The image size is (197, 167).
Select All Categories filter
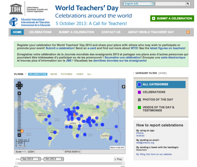tap(161, 84)
